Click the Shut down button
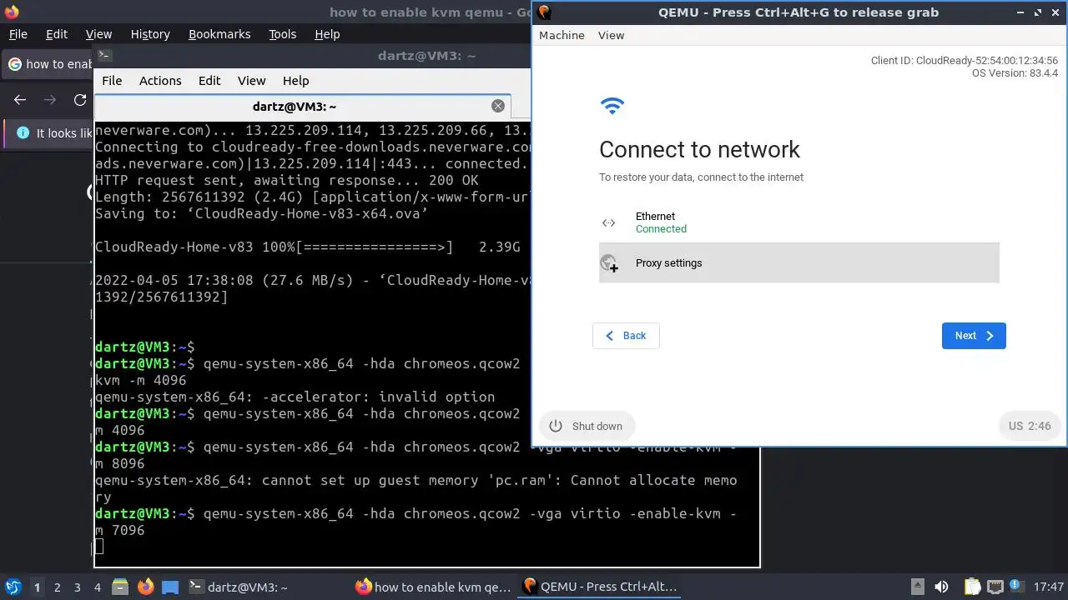 tap(587, 426)
